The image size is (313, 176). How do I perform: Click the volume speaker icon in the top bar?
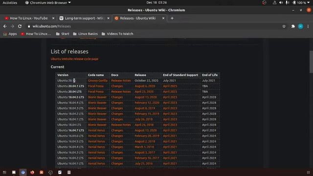point(281,2)
